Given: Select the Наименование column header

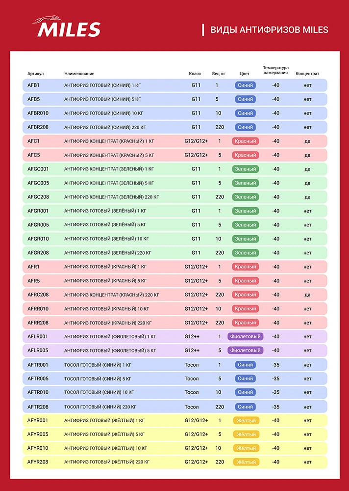Looking at the screenshot, I should [79, 74].
